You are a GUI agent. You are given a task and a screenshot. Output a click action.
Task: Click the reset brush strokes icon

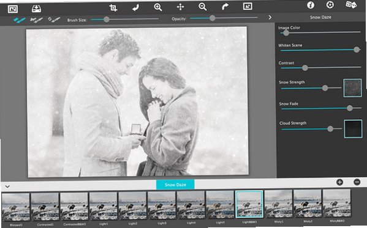click(x=54, y=20)
